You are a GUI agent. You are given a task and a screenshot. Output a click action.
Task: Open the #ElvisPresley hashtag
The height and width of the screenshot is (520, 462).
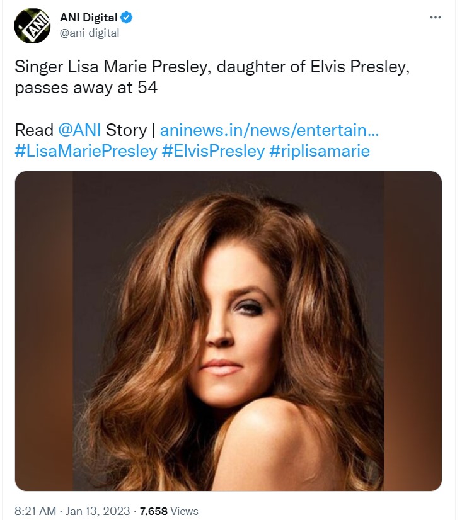tap(214, 152)
